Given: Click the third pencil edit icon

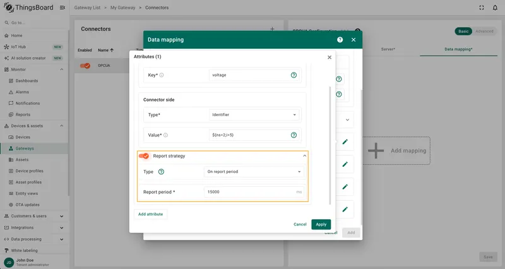Looking at the screenshot, I should (x=345, y=187).
